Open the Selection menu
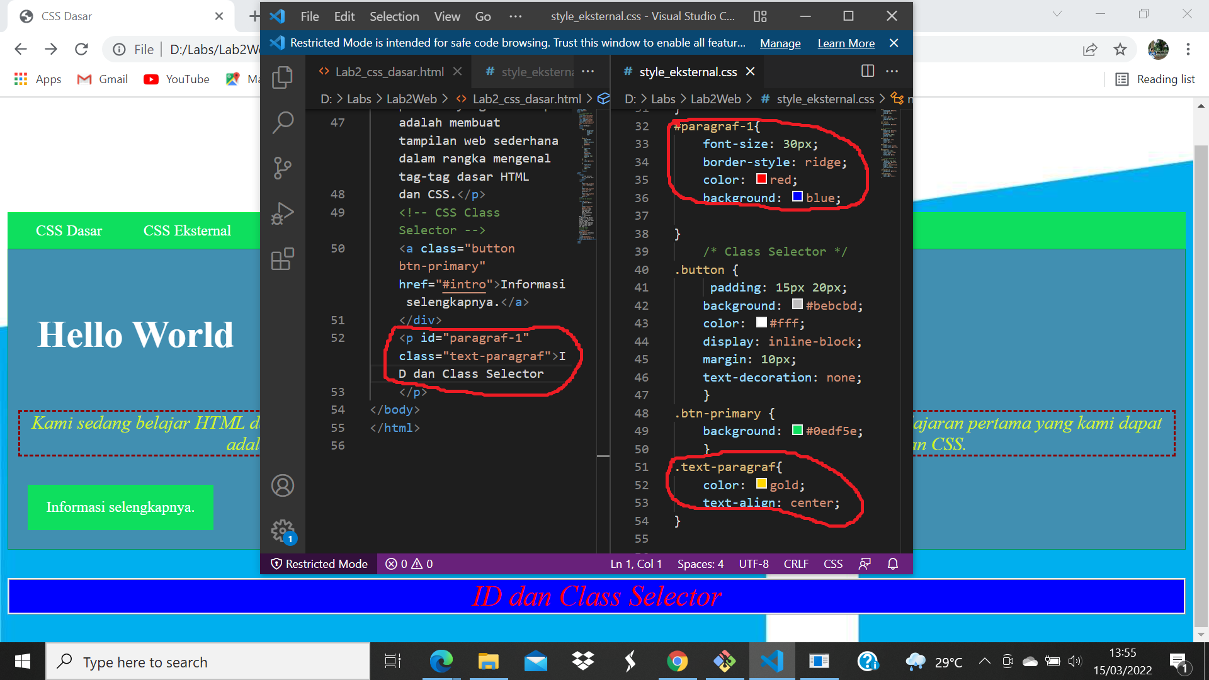This screenshot has height=680, width=1209. pyautogui.click(x=394, y=16)
